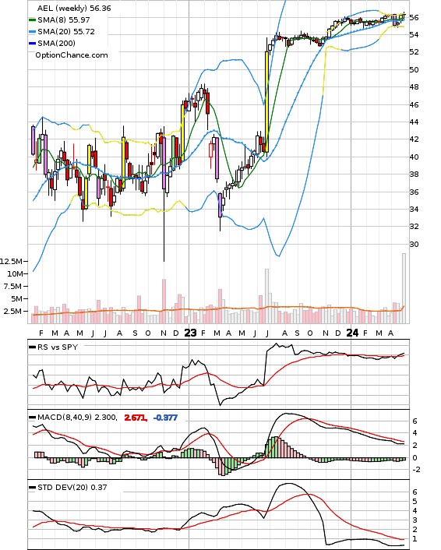Click the green SMA(8) legend swatch
The image size is (441, 550).
pyautogui.click(x=32, y=20)
